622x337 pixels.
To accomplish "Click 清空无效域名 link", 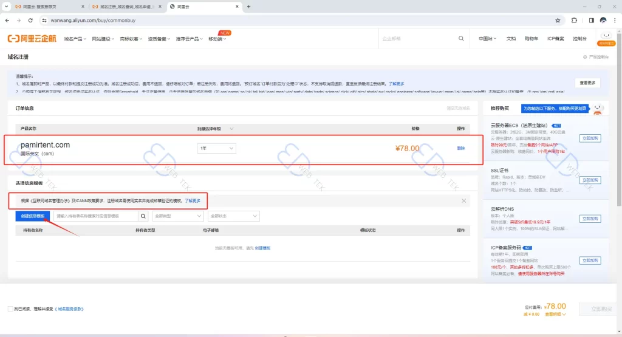I will [x=458, y=108].
